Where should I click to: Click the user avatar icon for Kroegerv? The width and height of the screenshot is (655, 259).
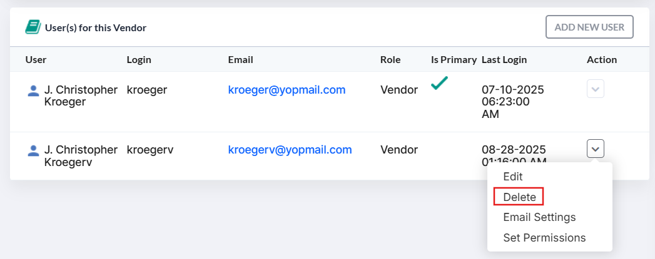(33, 150)
